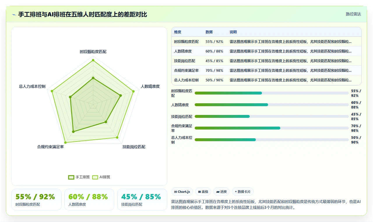Select the 表格 tag

[x=203, y=192]
